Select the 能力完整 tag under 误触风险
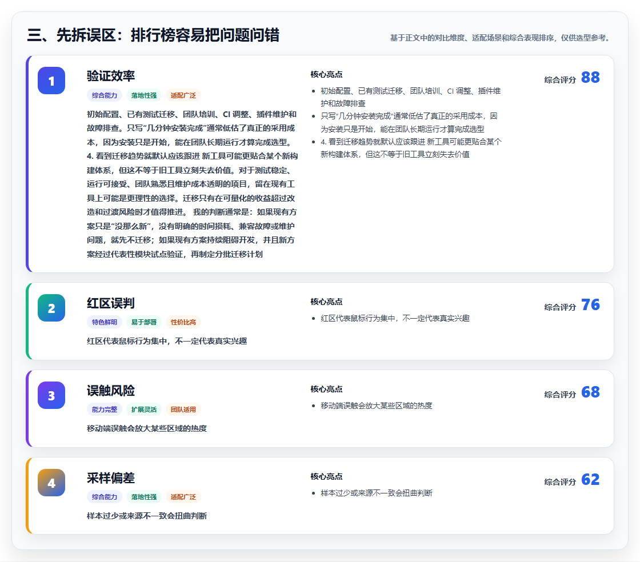 tap(105, 410)
